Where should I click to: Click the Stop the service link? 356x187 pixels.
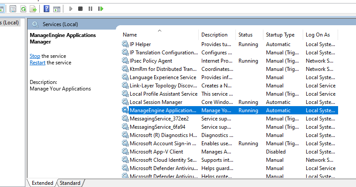point(35,56)
